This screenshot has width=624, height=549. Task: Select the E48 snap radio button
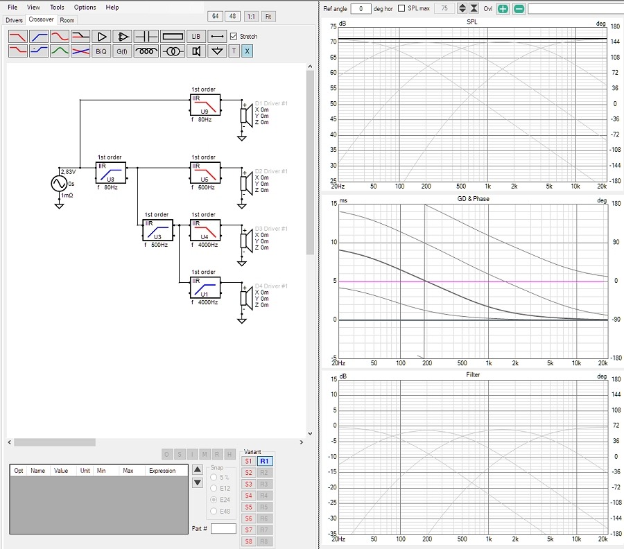(214, 511)
